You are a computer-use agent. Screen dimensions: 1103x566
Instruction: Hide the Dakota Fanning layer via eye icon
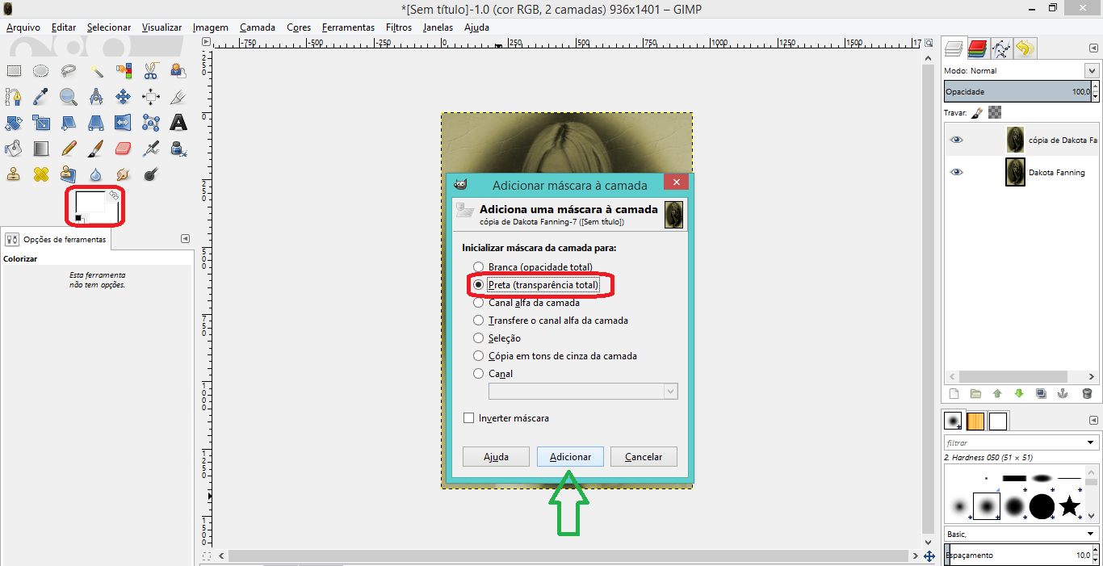[x=956, y=172]
